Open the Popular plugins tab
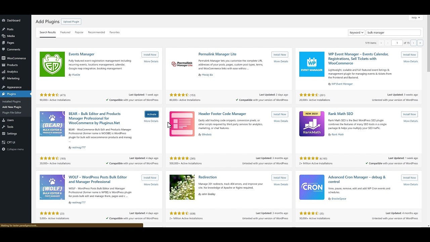This screenshot has width=430, height=242. click(x=79, y=32)
